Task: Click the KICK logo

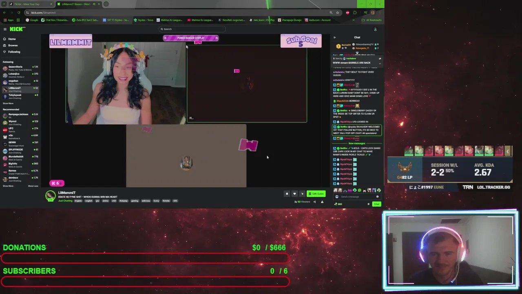Action: pos(18,29)
